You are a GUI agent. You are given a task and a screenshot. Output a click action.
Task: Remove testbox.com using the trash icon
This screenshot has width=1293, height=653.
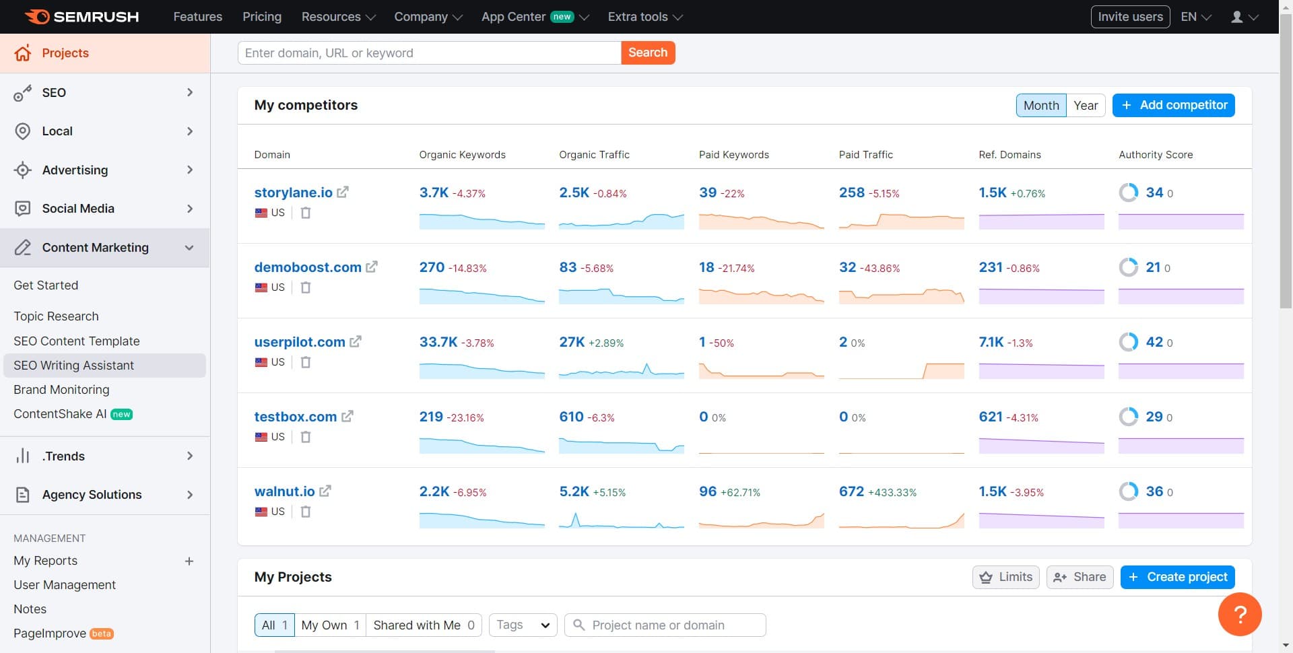point(306,437)
